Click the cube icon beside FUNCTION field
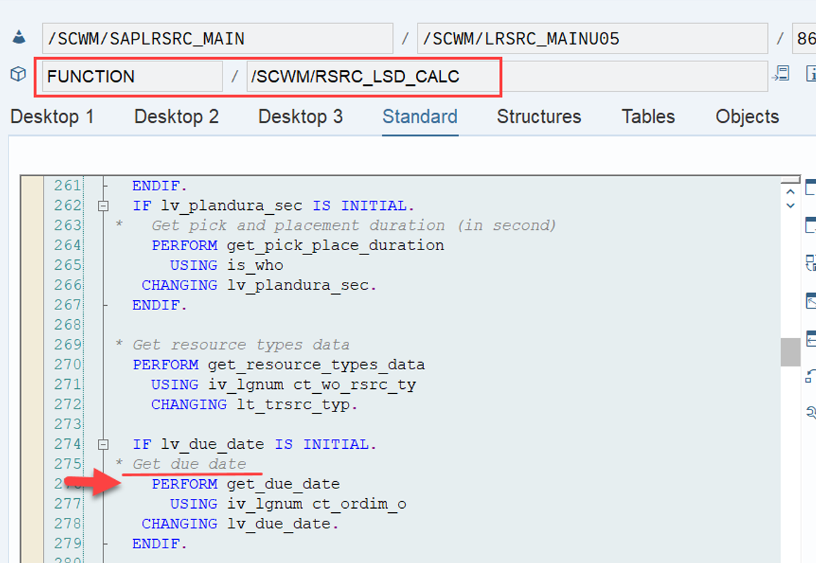816x563 pixels. click(x=18, y=75)
